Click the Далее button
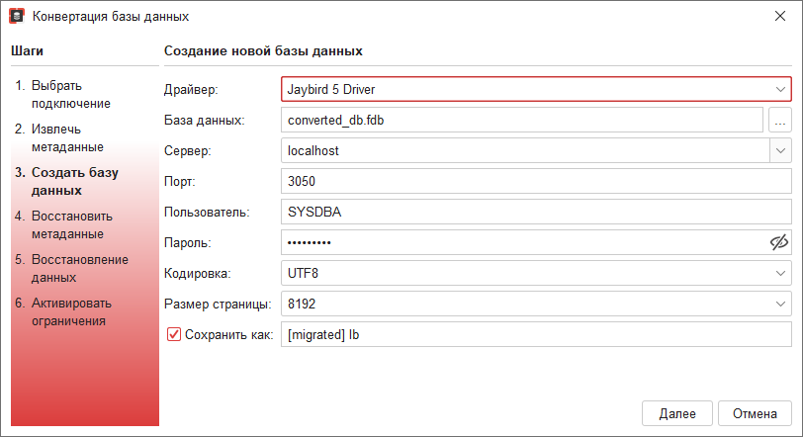Image resolution: width=803 pixels, height=437 pixels. pos(677,413)
